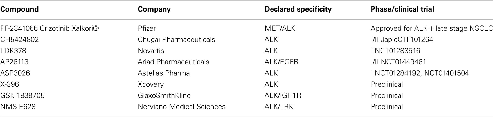Select the Declared specificity column header
Screen dimensions: 493x117
[x=298, y=10]
